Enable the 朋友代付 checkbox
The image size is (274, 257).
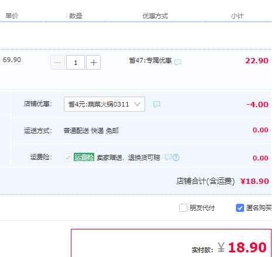point(183,208)
